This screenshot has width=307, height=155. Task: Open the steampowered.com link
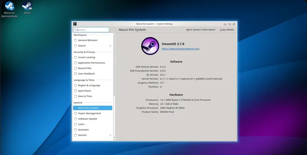[180, 49]
